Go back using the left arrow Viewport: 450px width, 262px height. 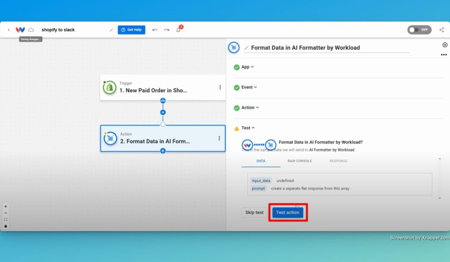[x=9, y=30]
